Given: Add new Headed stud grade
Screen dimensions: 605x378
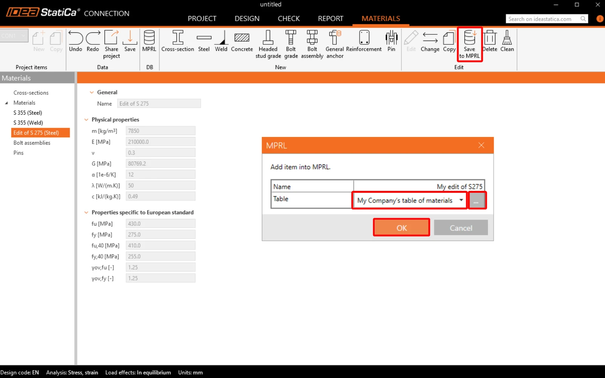Looking at the screenshot, I should tap(268, 44).
